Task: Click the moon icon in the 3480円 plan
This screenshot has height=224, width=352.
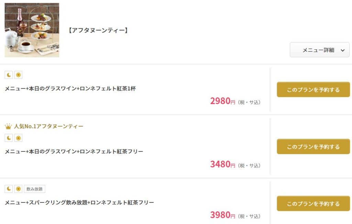Action: (9, 138)
